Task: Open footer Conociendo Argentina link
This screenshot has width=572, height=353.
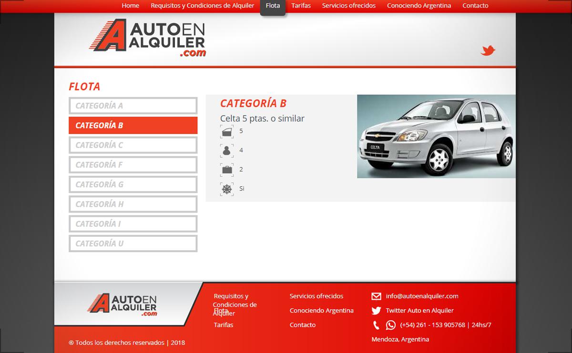Action: click(x=322, y=311)
